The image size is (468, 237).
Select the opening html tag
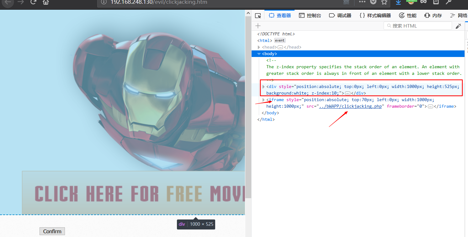[265, 41]
